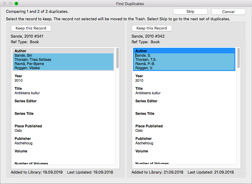Keep this Record for Sande 2010 #342
252x184 pixels.
tap(152, 28)
